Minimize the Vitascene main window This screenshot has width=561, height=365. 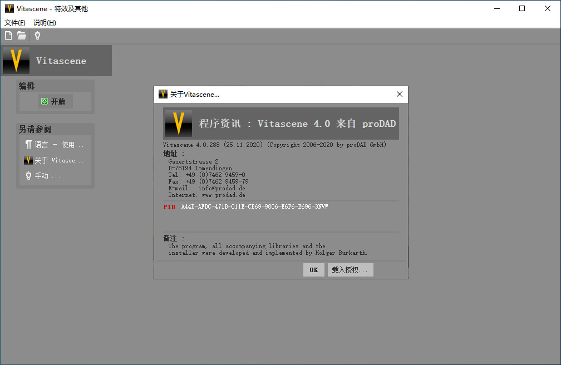[x=497, y=8]
